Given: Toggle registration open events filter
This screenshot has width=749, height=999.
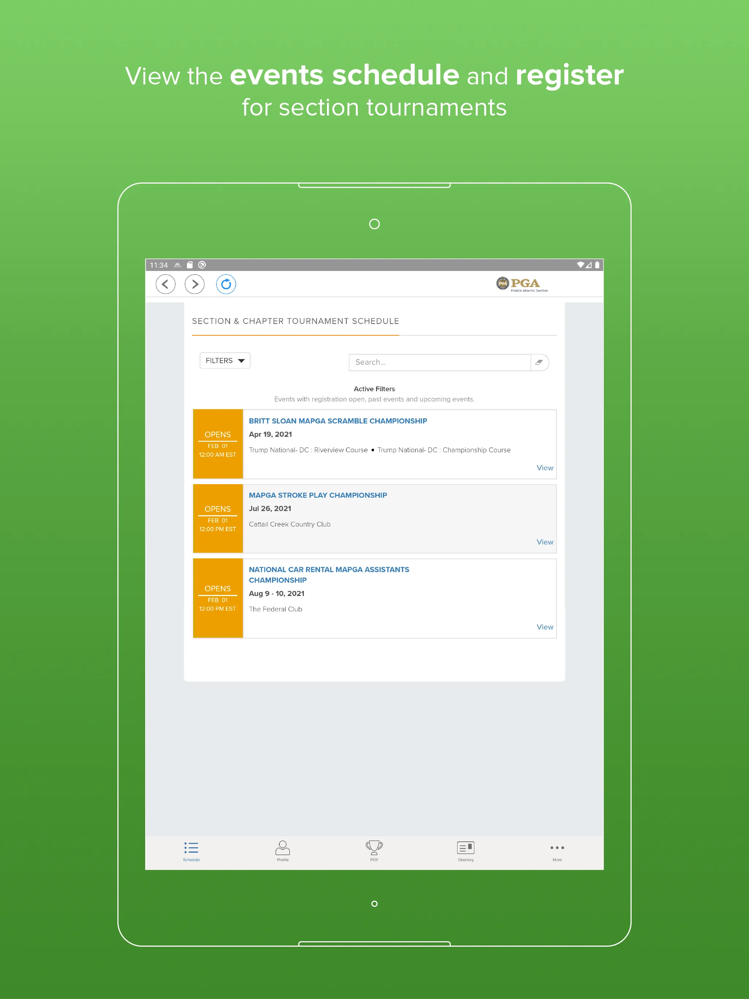Looking at the screenshot, I should click(224, 361).
